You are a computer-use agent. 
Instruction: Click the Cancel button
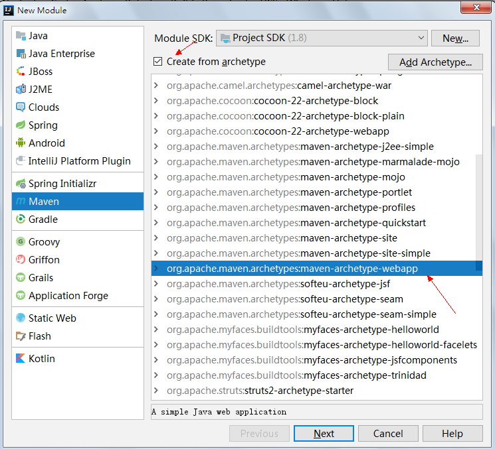pos(388,434)
